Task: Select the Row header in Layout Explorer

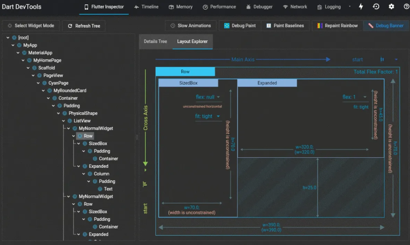Action: point(185,72)
